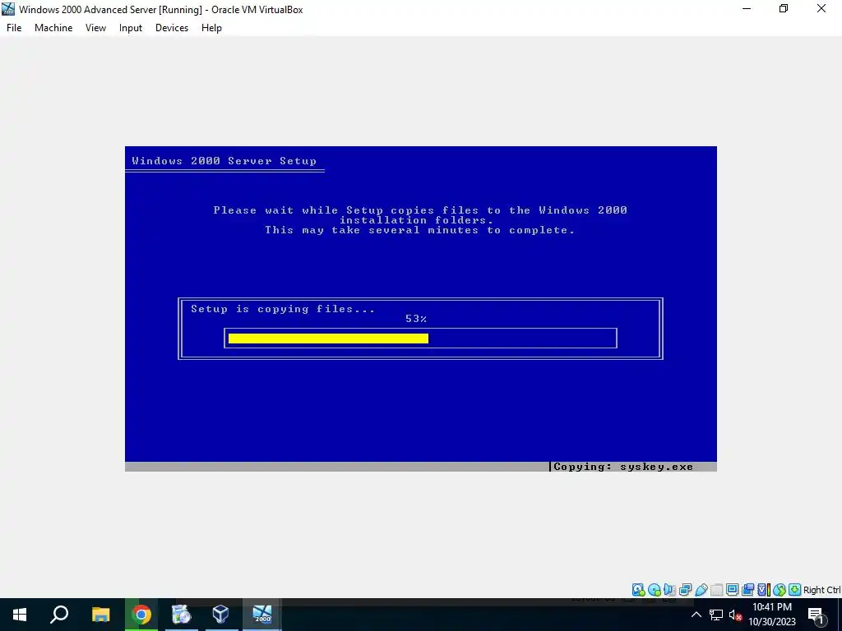Click the mouse integration status icon
The height and width of the screenshot is (631, 842).
coord(780,590)
